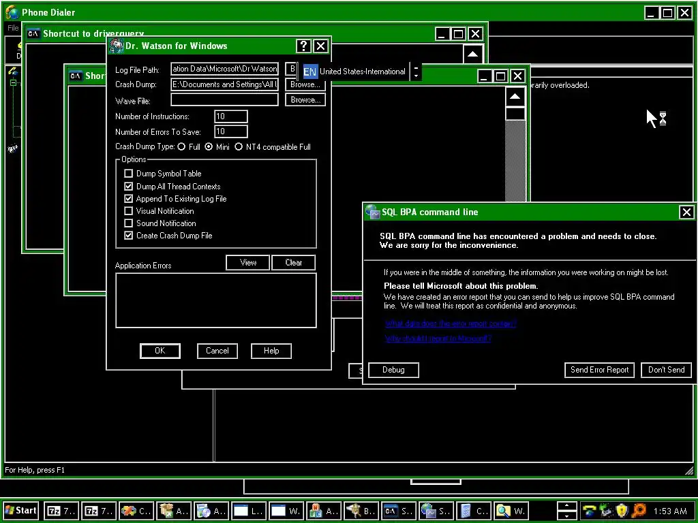Image resolution: width=698 pixels, height=523 pixels.
Task: Click Help in Dr. Watson dialog
Action: 271,351
